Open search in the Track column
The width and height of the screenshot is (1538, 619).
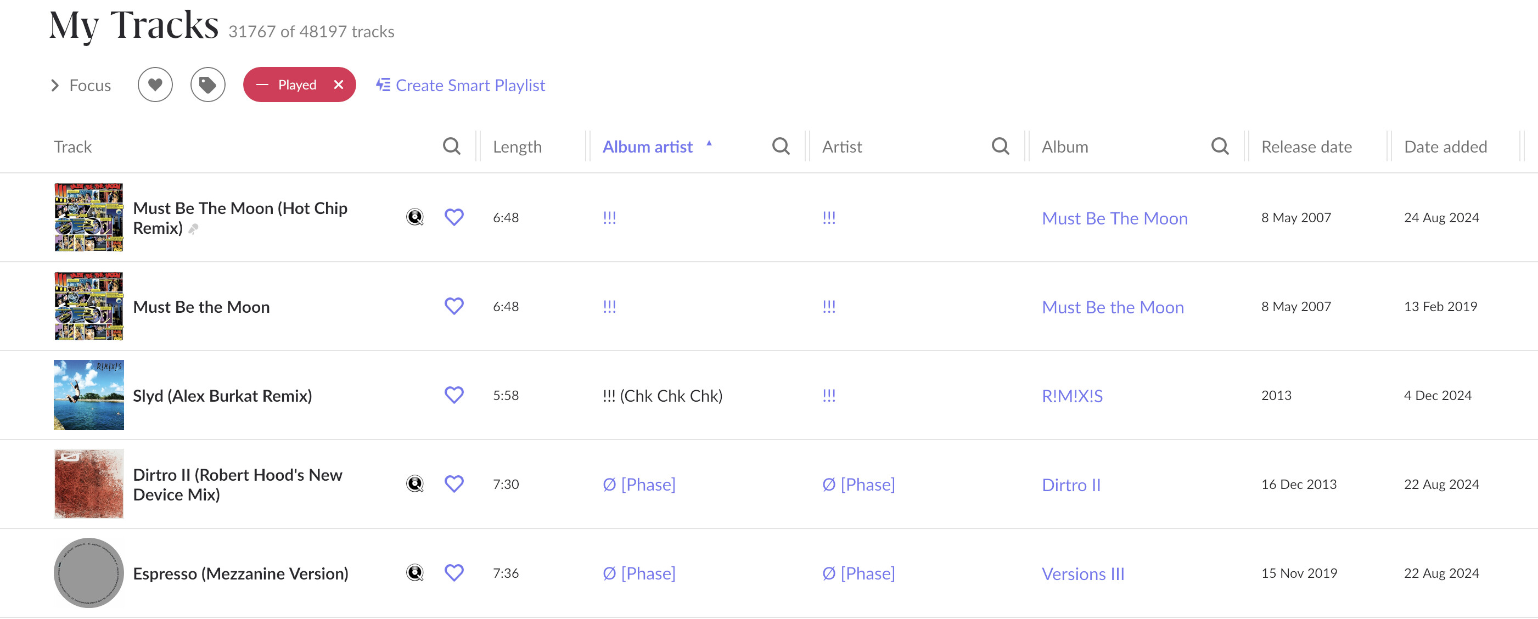(x=451, y=146)
